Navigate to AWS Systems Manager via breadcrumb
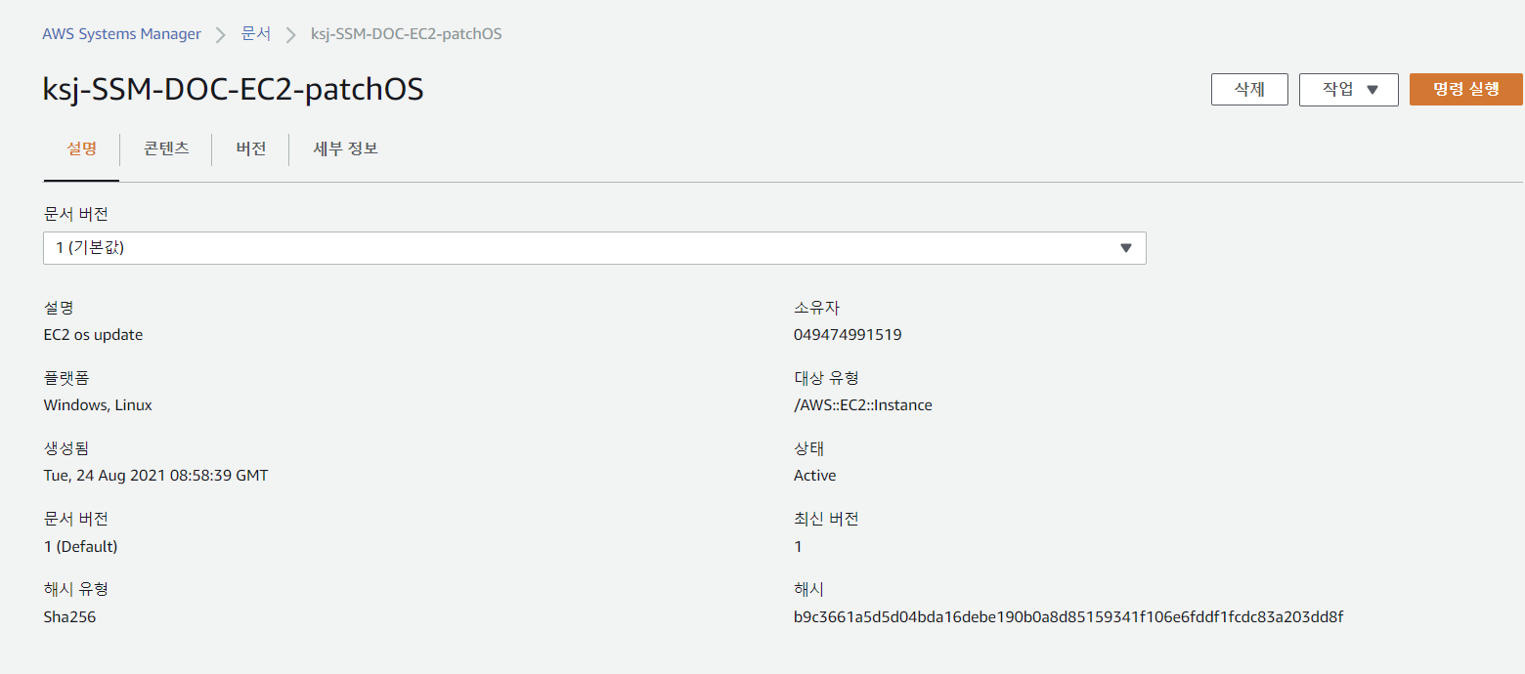 point(121,33)
